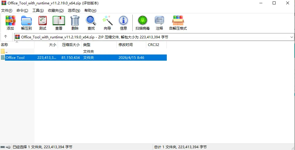Select the Office Tool folder row

[x=83, y=57]
